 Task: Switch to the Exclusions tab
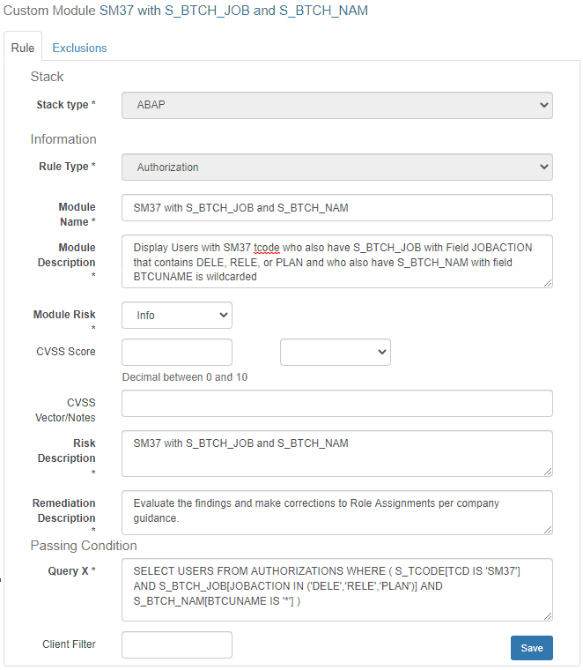tap(79, 48)
